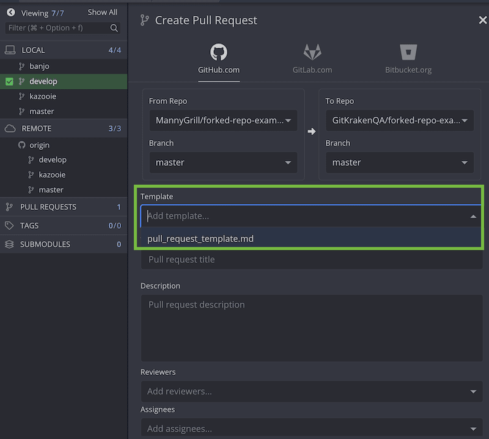This screenshot has height=439, width=489.
Task: Click the back arrow icon beside Viewing
Action: [10, 12]
